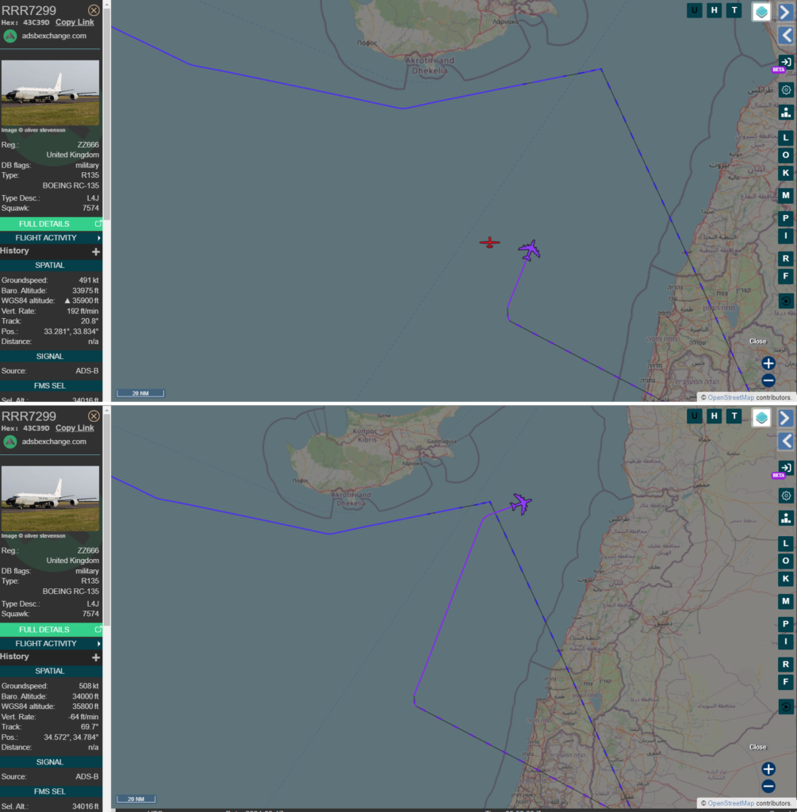Click the lower panel's vertical scrollbar
The image size is (797, 812).
point(107,520)
